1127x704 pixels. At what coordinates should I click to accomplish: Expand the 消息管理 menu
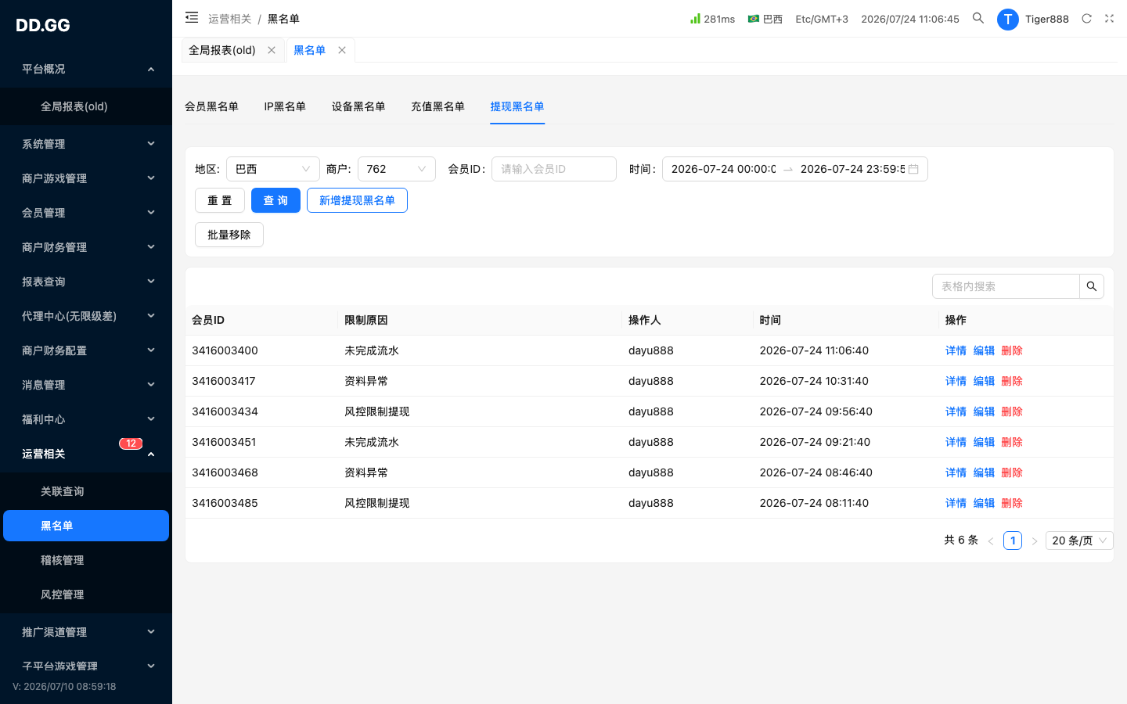point(86,385)
